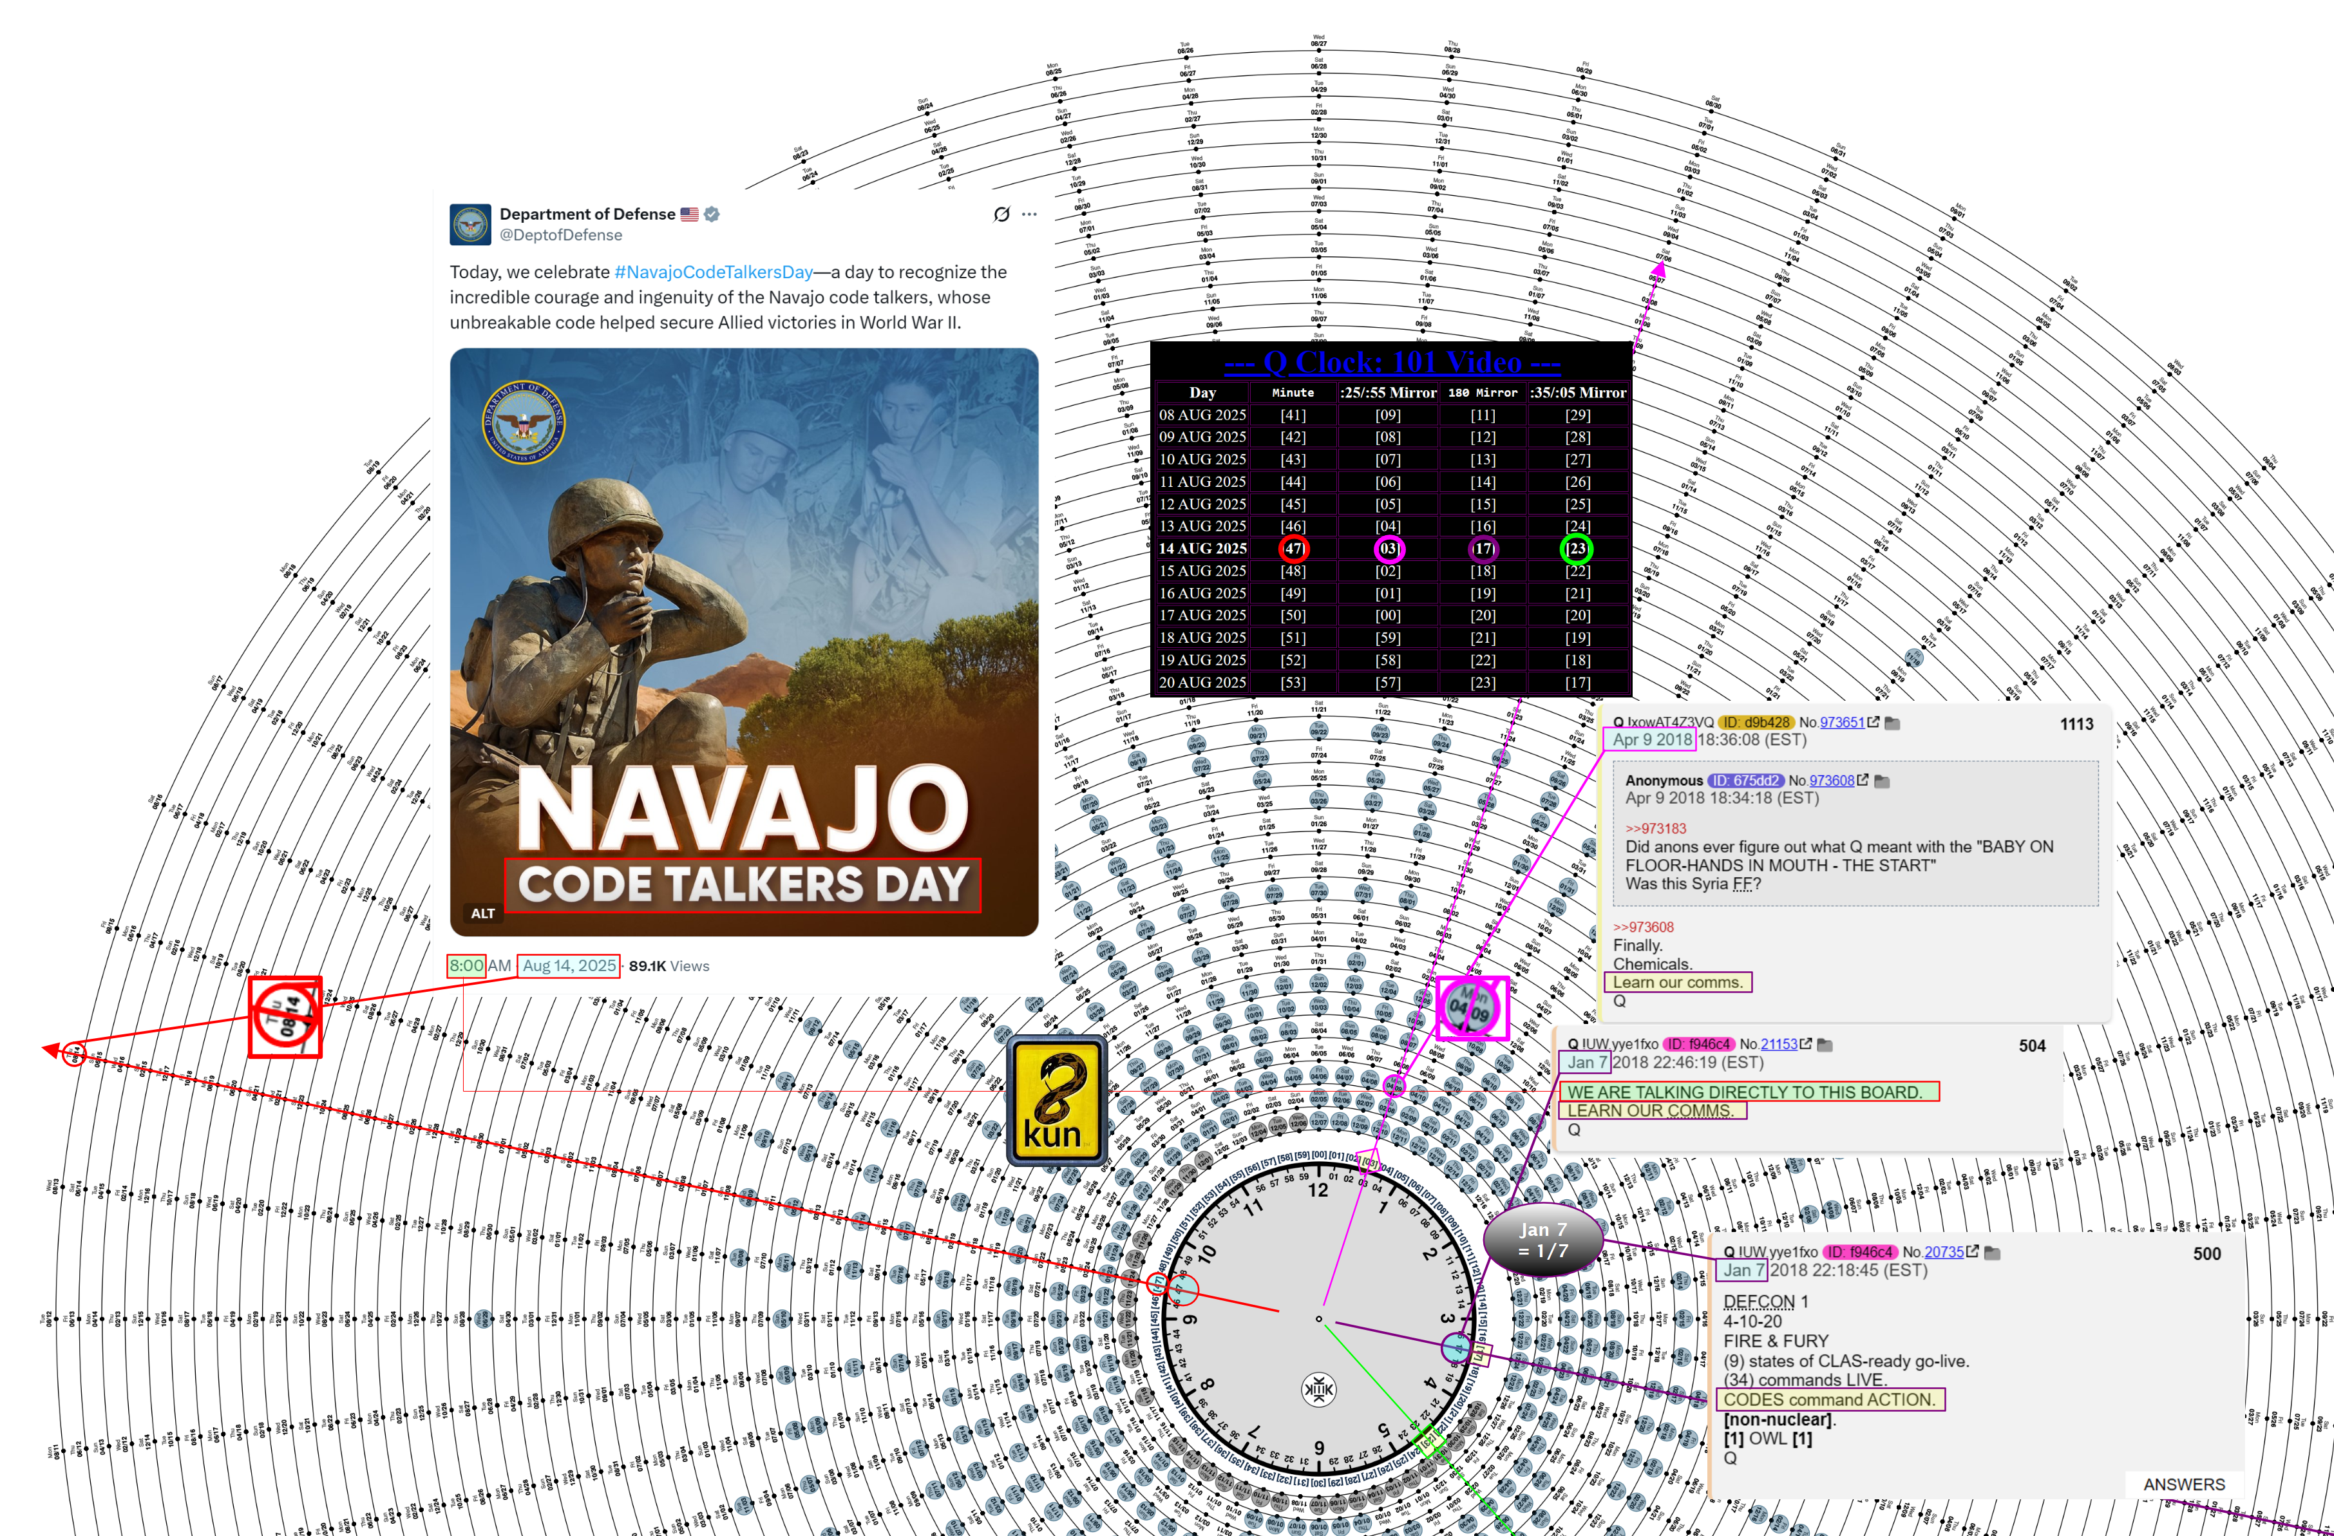Image resolution: width=2334 pixels, height=1536 pixels.
Task: Open the Grok icon on the tweet
Action: coord(1001,214)
